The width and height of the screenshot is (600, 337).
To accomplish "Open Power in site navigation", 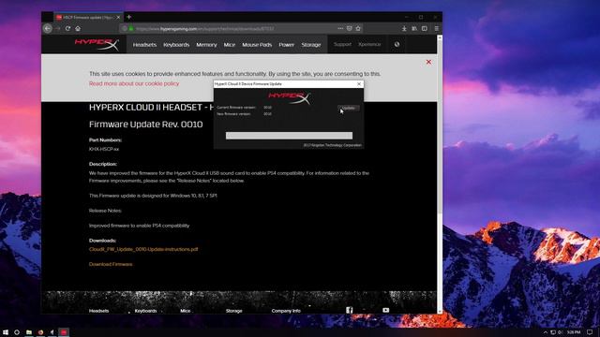I will coord(287,45).
